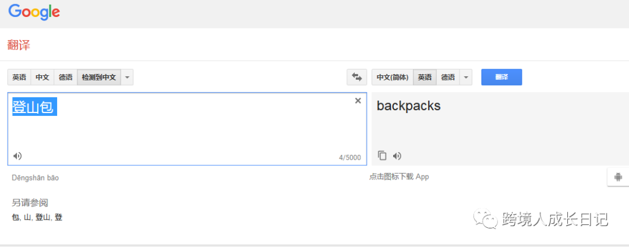Choose the 检测到中文 auto-detect option
629x247 pixels.
[x=98, y=77]
